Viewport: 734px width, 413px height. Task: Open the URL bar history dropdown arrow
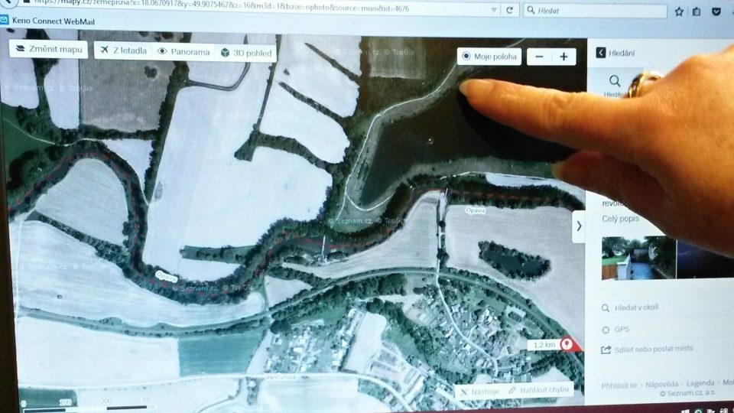pyautogui.click(x=492, y=11)
